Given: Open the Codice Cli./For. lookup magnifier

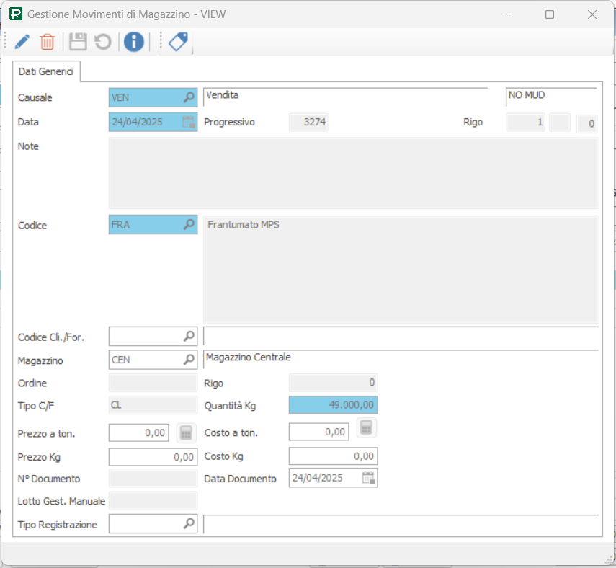Looking at the screenshot, I should (x=189, y=336).
